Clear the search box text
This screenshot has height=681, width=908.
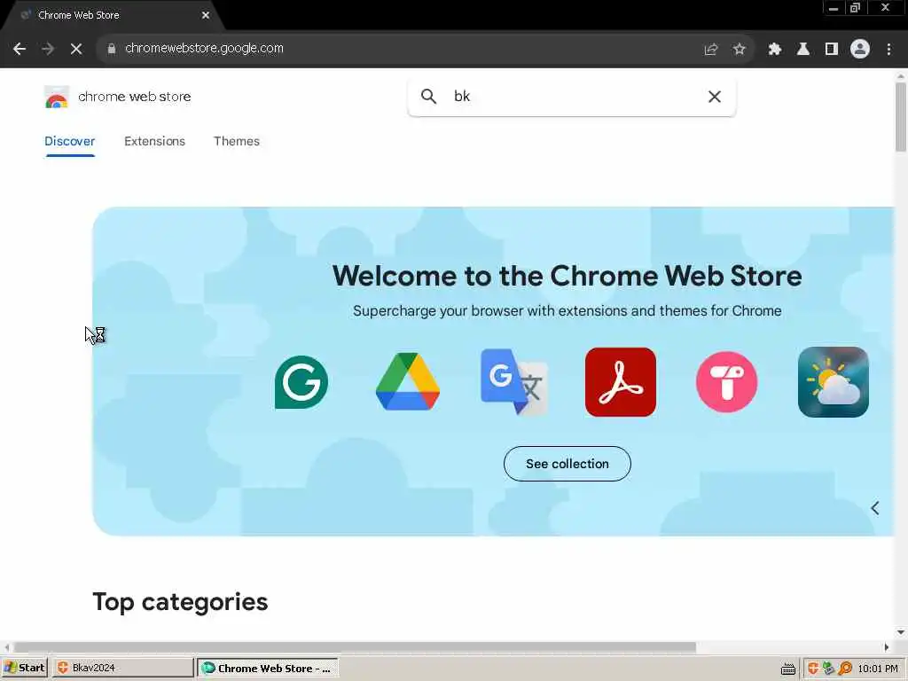[715, 97]
